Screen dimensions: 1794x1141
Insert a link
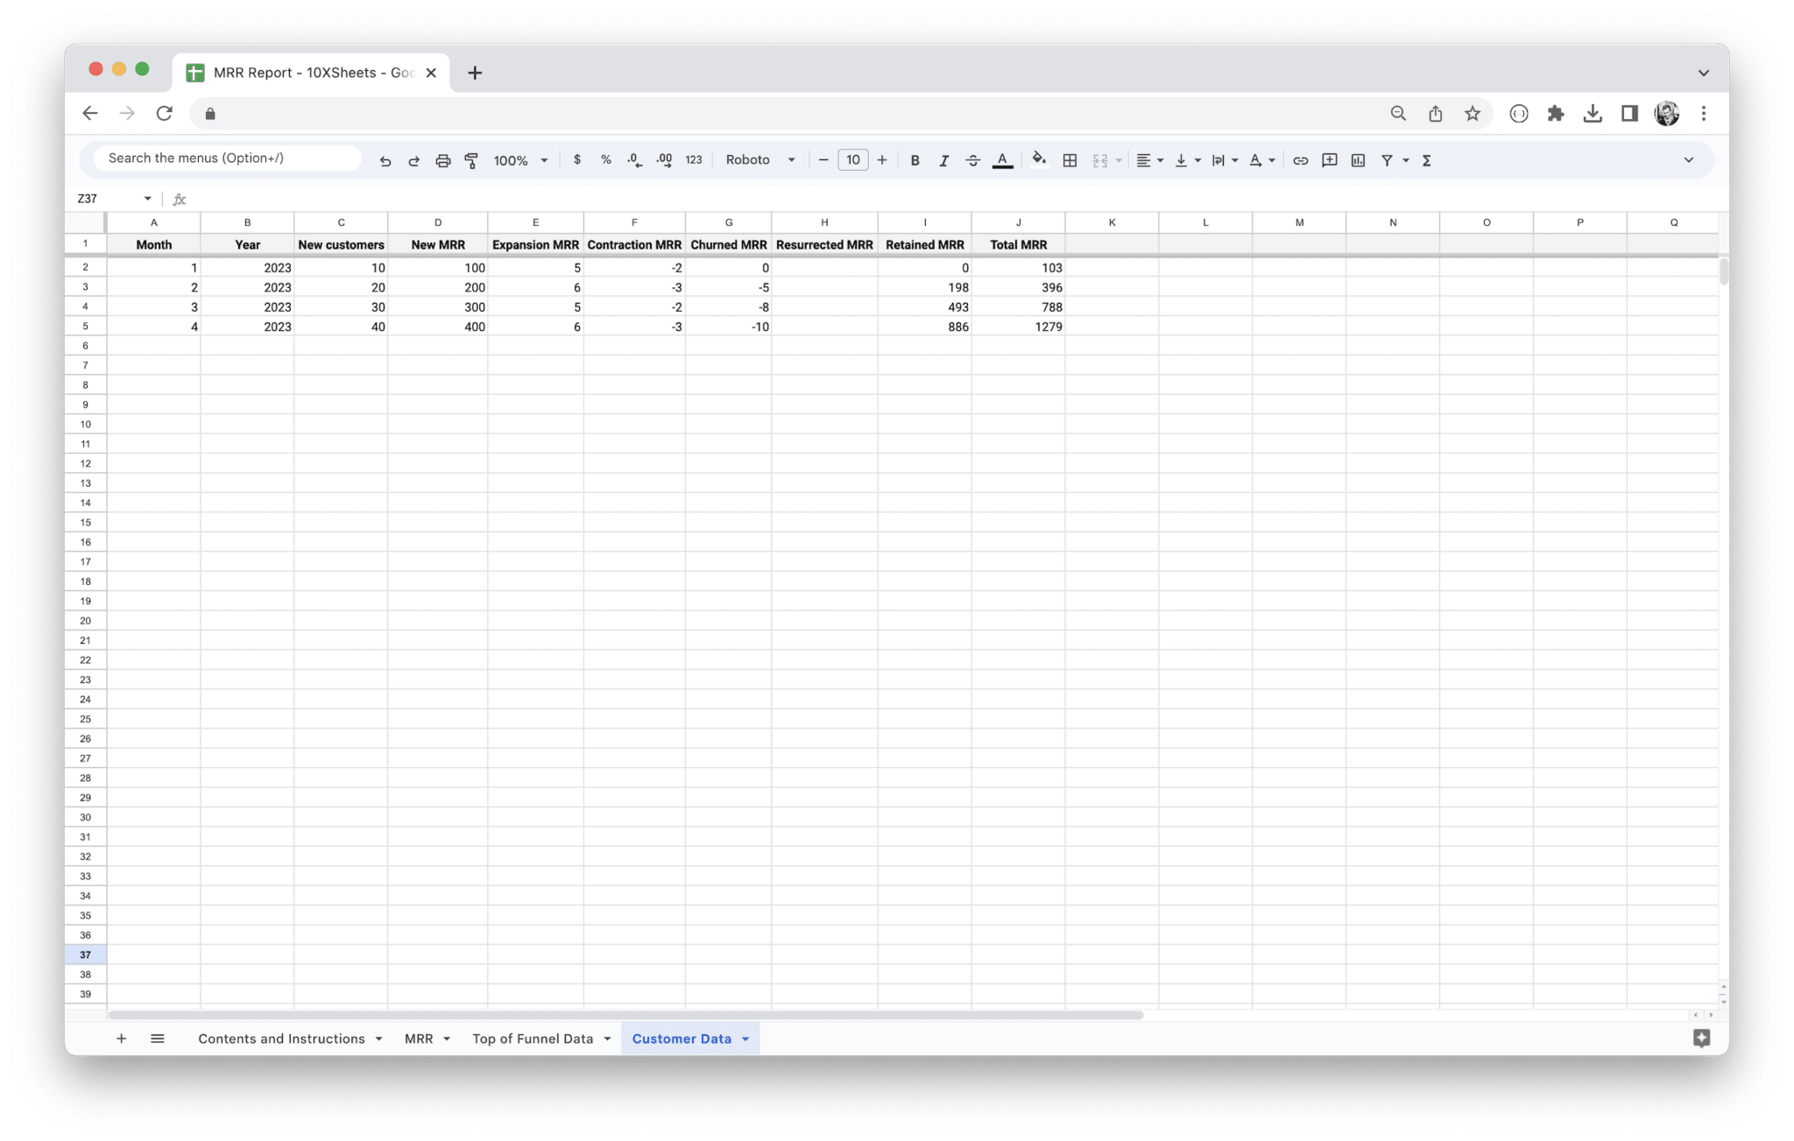[1300, 160]
